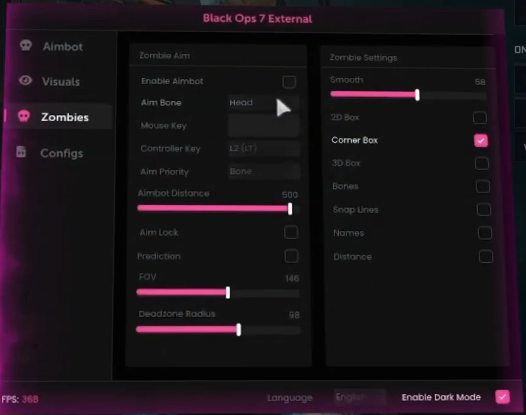Click the FOV value 146
The width and height of the screenshot is (526, 415).
coord(292,278)
